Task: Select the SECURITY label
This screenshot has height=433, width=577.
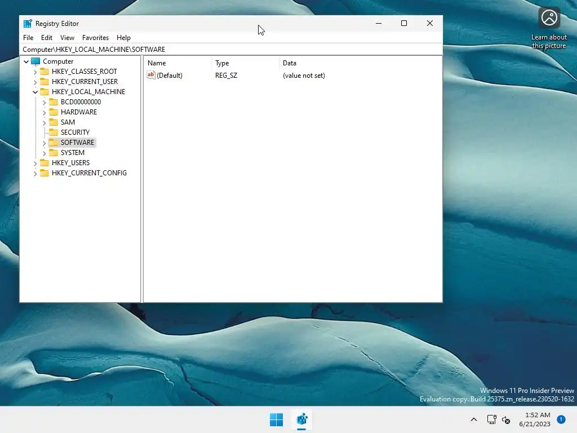Action: 75,132
